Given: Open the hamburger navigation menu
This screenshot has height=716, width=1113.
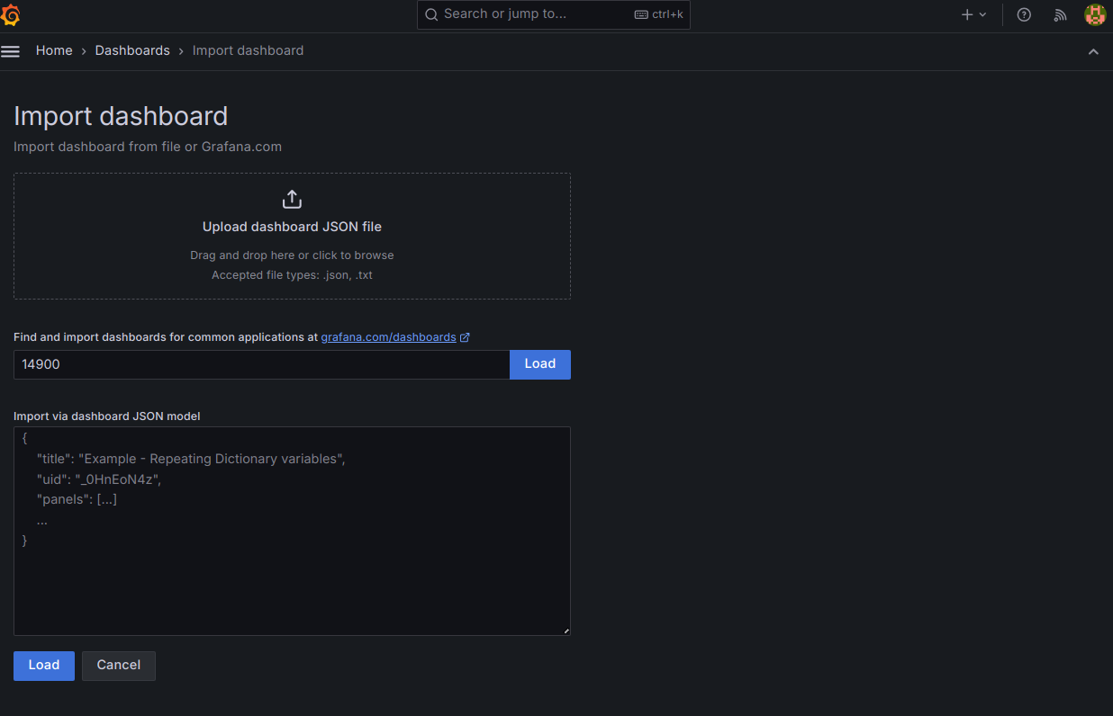Looking at the screenshot, I should [x=11, y=51].
